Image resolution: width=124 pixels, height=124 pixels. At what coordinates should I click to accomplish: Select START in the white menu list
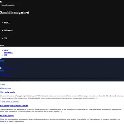pos(7,50)
